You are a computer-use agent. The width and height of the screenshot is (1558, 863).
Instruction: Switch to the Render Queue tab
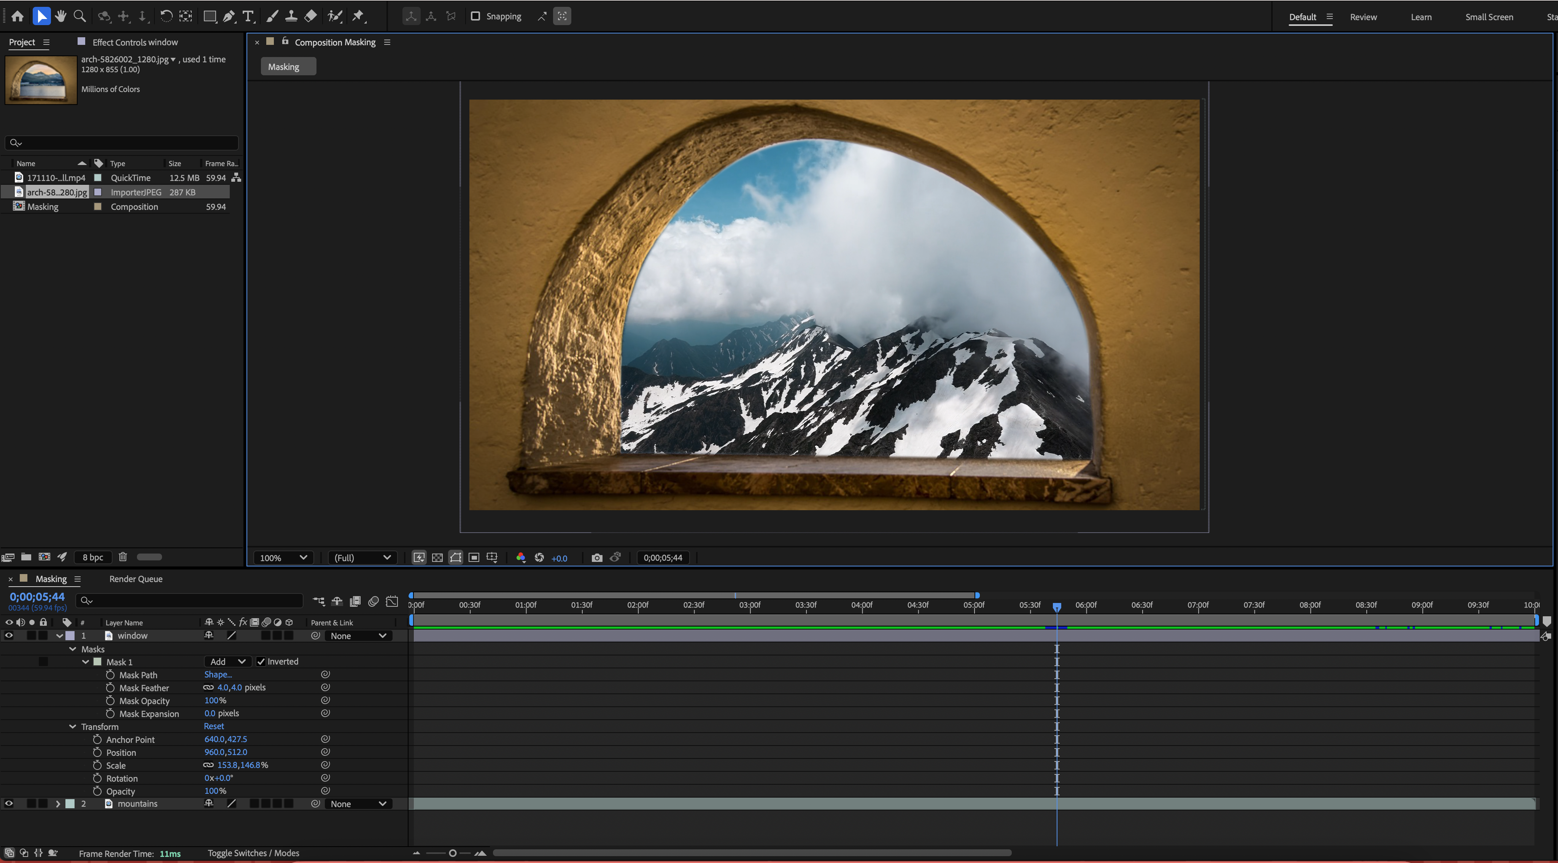[x=135, y=578]
